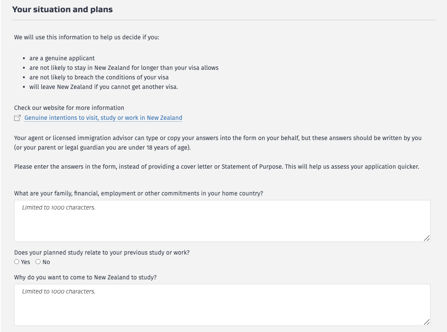
Task: Click the why come to New Zealand label
Action: (x=85, y=277)
